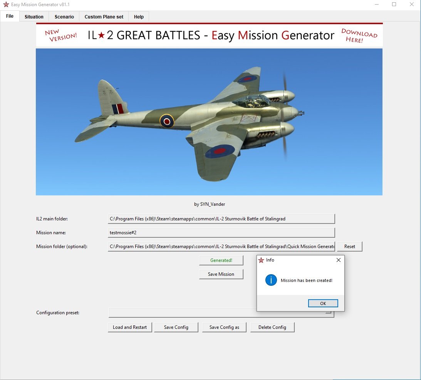Click the Delete Config button
421x380 pixels.
coord(272,327)
